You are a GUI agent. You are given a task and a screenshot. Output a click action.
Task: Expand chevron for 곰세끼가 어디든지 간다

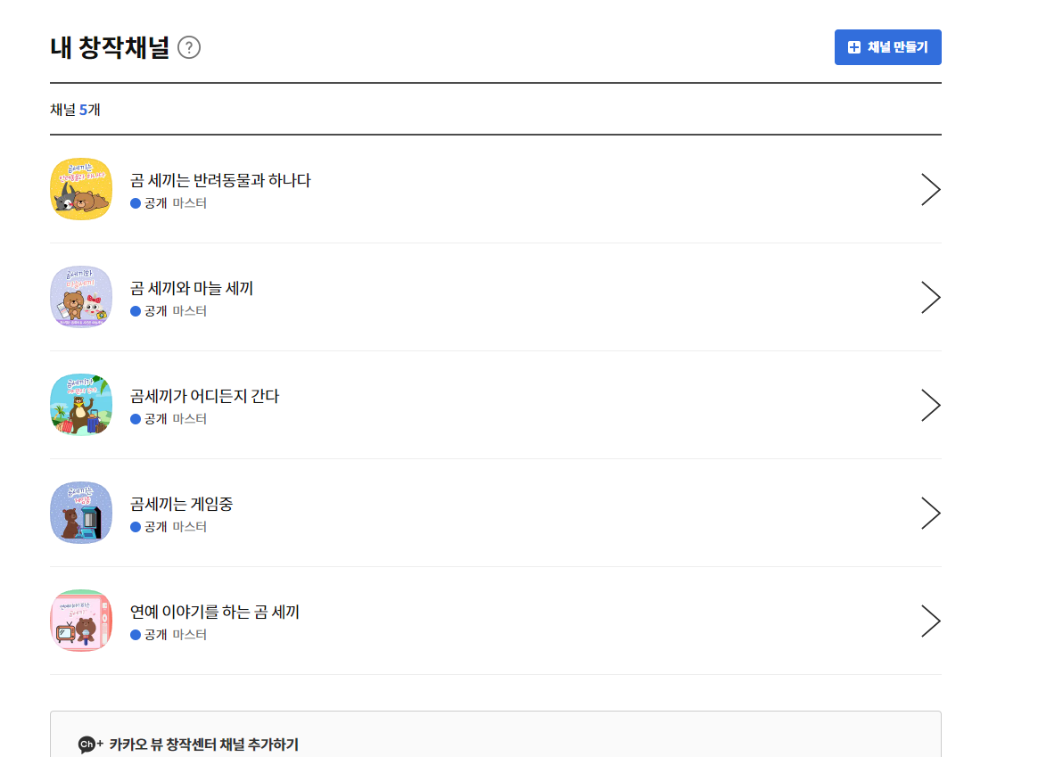pos(931,405)
